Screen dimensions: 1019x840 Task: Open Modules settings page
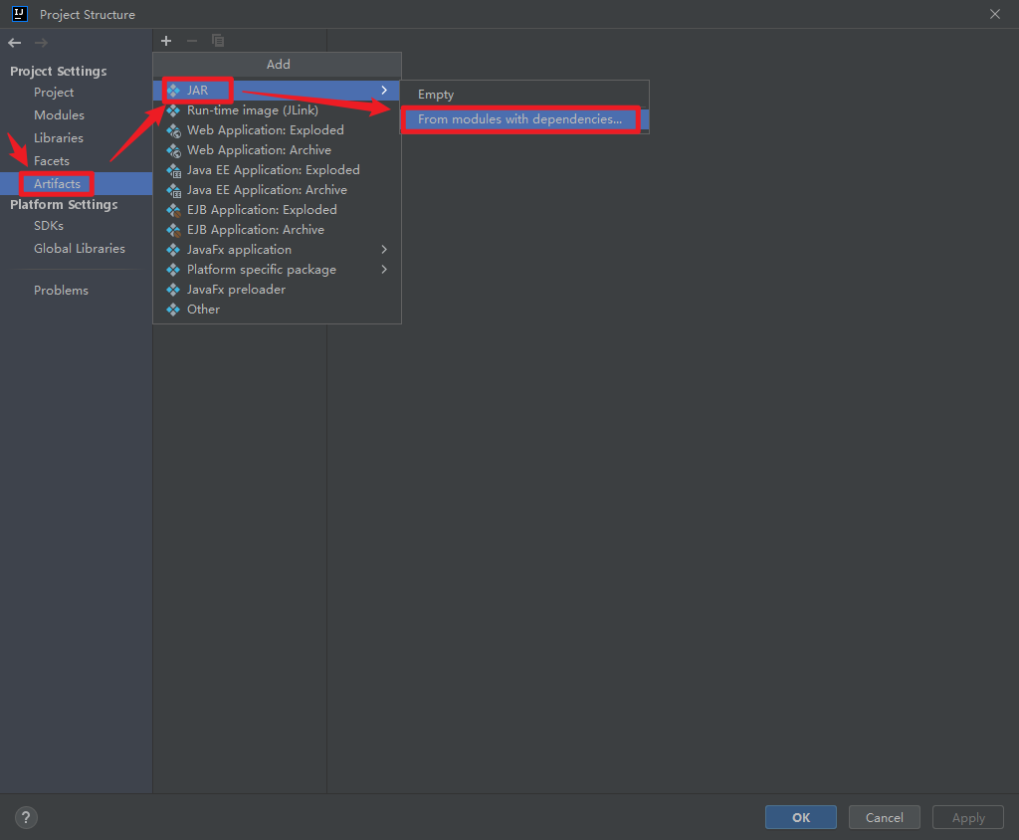coord(76,115)
